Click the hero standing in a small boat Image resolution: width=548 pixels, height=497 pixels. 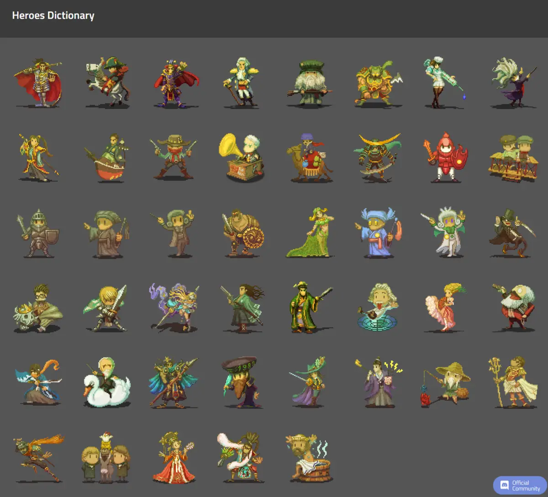(x=108, y=157)
